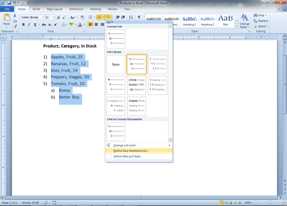Image resolution: width=287 pixels, height=206 pixels.
Task: Click the Cut scissors icon
Action: tap(15, 15)
